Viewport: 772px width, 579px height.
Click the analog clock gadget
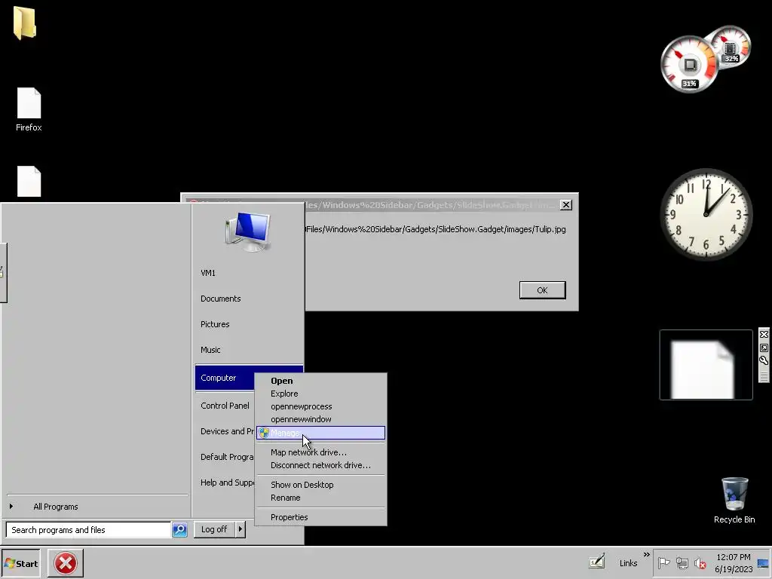[x=706, y=215]
